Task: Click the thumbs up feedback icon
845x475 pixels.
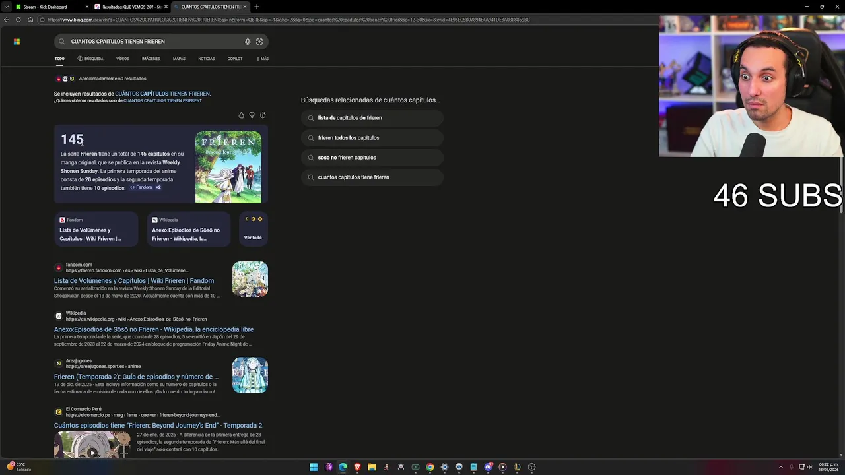Action: pyautogui.click(x=241, y=115)
